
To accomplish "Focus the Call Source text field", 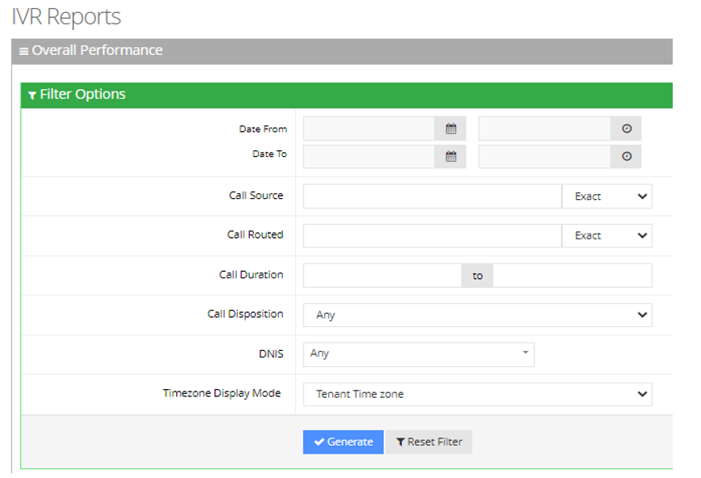I will (x=432, y=196).
